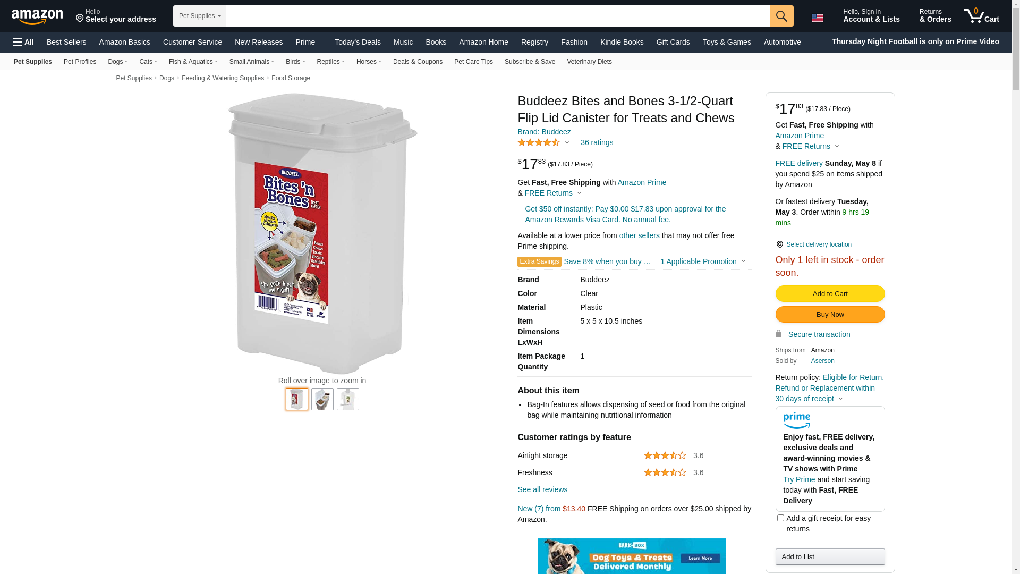The width and height of the screenshot is (1020, 574).
Task: Open the Pet Supplies search category dropdown
Action: [x=200, y=16]
